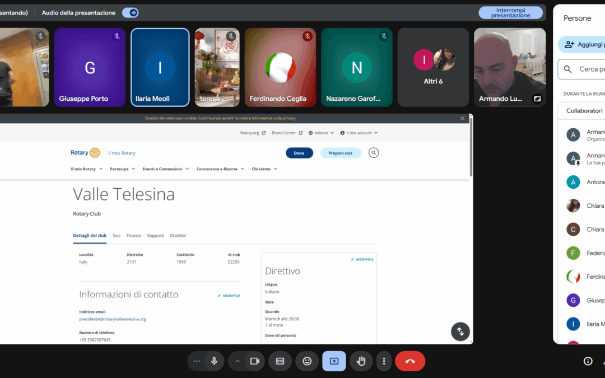Expand the Conoscenze e Risorse menu
Image resolution: width=605 pixels, height=378 pixels.
pyautogui.click(x=220, y=169)
